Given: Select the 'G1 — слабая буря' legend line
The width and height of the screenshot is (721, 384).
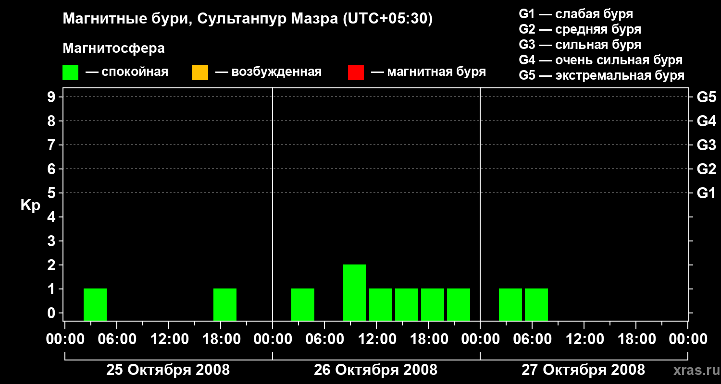Looking at the screenshot, I should tap(576, 14).
